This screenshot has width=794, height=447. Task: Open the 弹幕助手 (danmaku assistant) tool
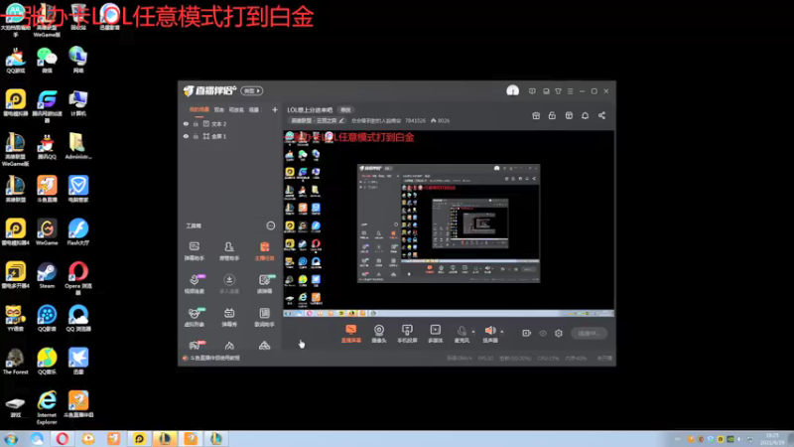194,251
